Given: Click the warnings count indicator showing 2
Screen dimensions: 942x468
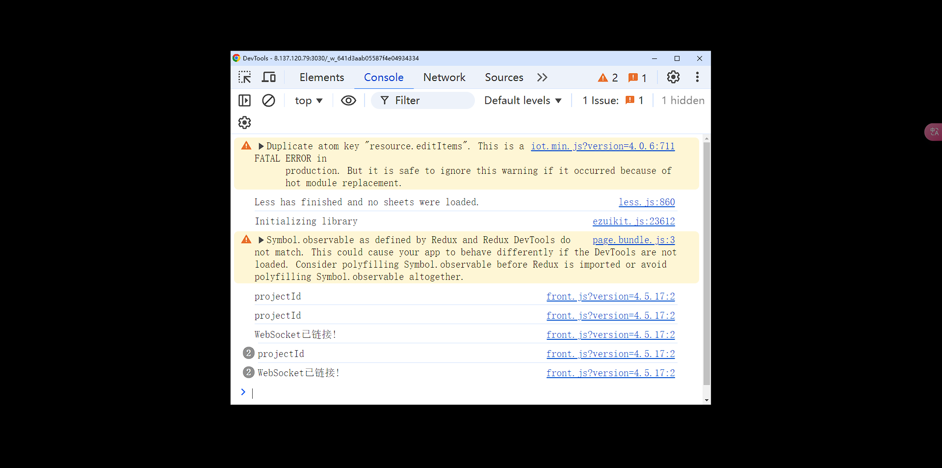Looking at the screenshot, I should (x=608, y=78).
